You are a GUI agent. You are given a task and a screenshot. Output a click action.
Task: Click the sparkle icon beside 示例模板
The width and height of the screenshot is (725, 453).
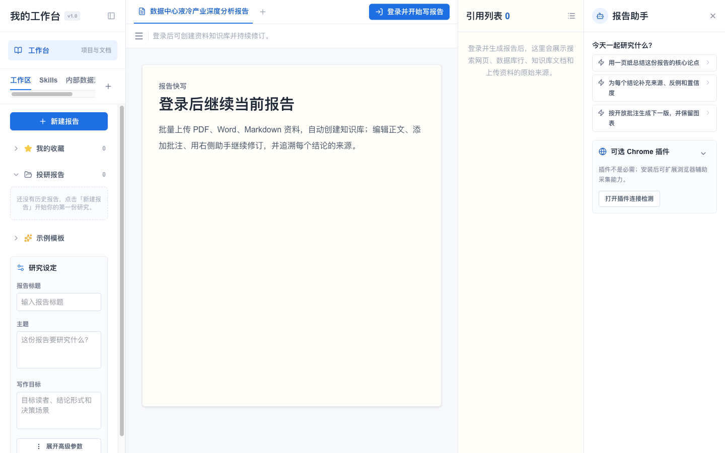(28, 238)
